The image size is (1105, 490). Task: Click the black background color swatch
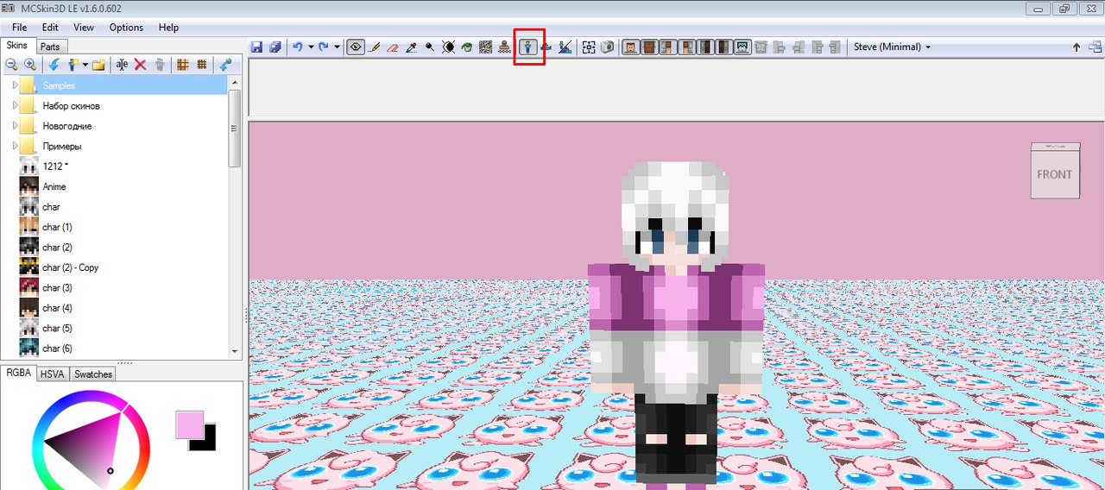(208, 443)
